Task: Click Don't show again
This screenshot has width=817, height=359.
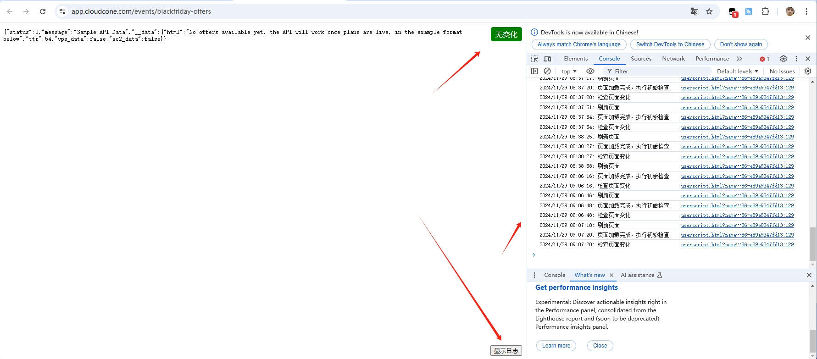Action: (x=741, y=44)
